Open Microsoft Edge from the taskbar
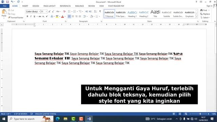Viewport: 217px width, 122px height. tap(58, 119)
